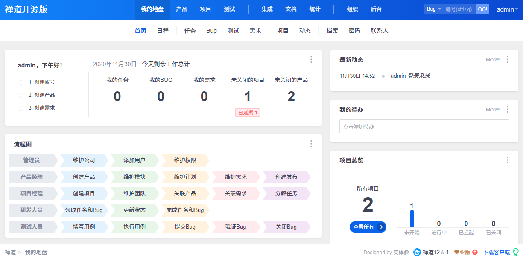523x259 pixels.
Task: Select the 档案 sub-tab
Action: [x=332, y=31]
